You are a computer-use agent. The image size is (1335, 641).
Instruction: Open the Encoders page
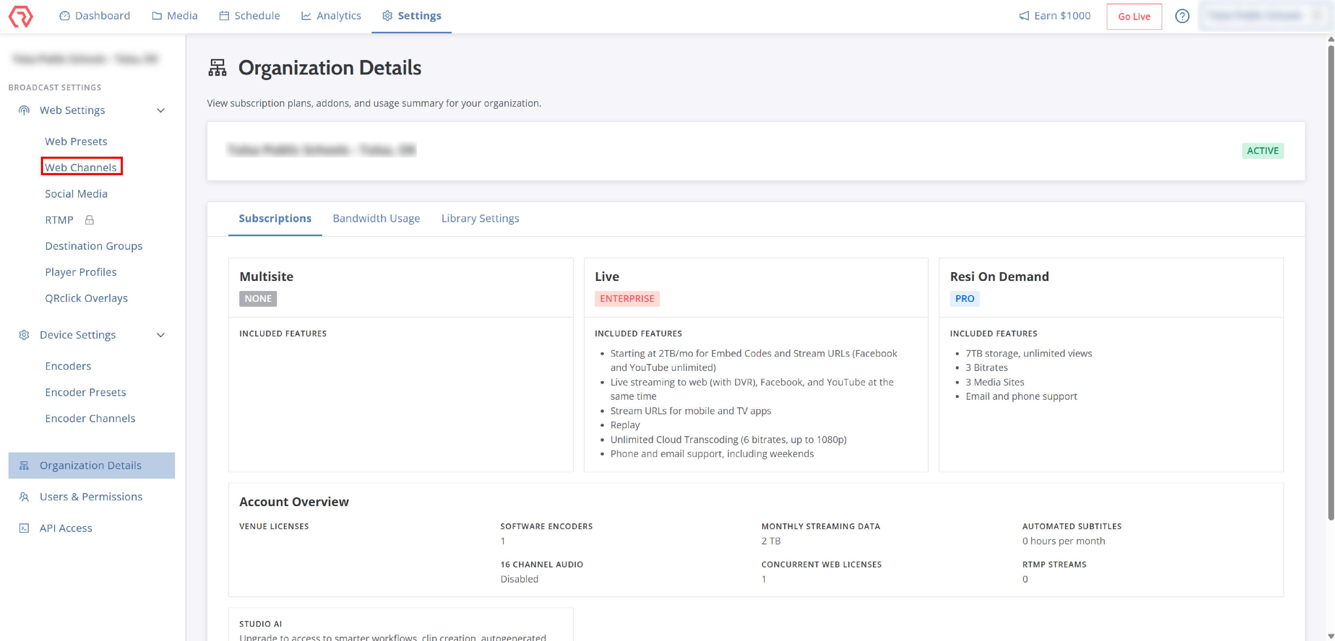[x=68, y=366]
